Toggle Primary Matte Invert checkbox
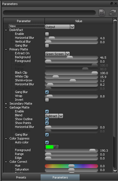The image size is (118, 181). pos(47,100)
